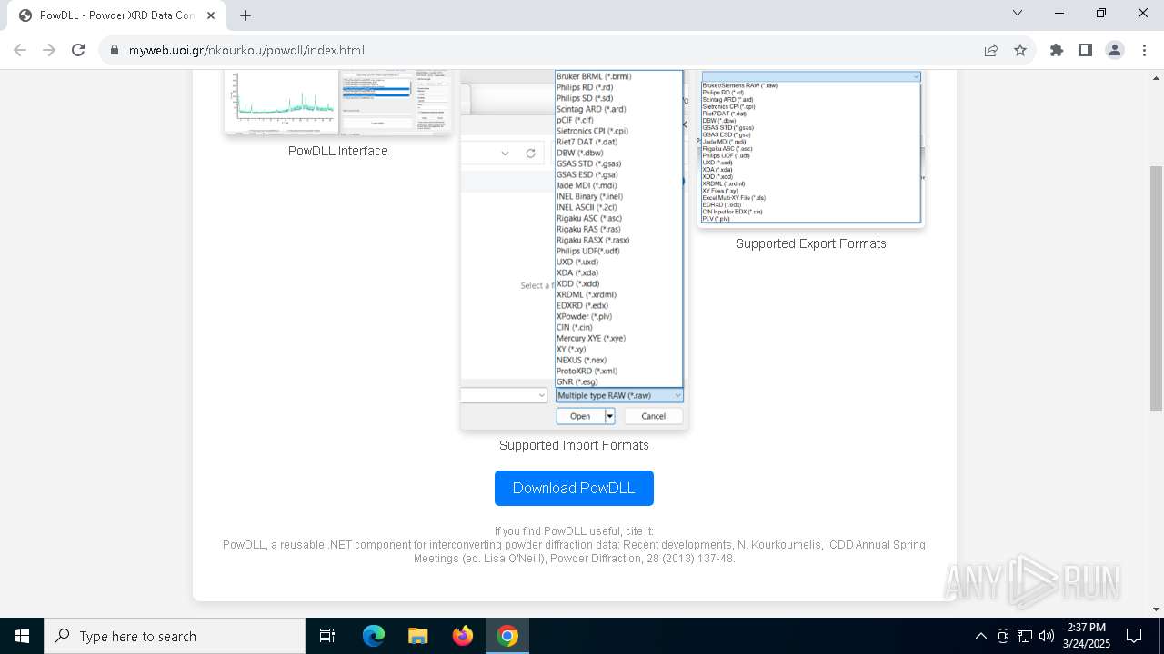Select EDXRD (*.edx) in import list
1164x654 pixels.
582,305
